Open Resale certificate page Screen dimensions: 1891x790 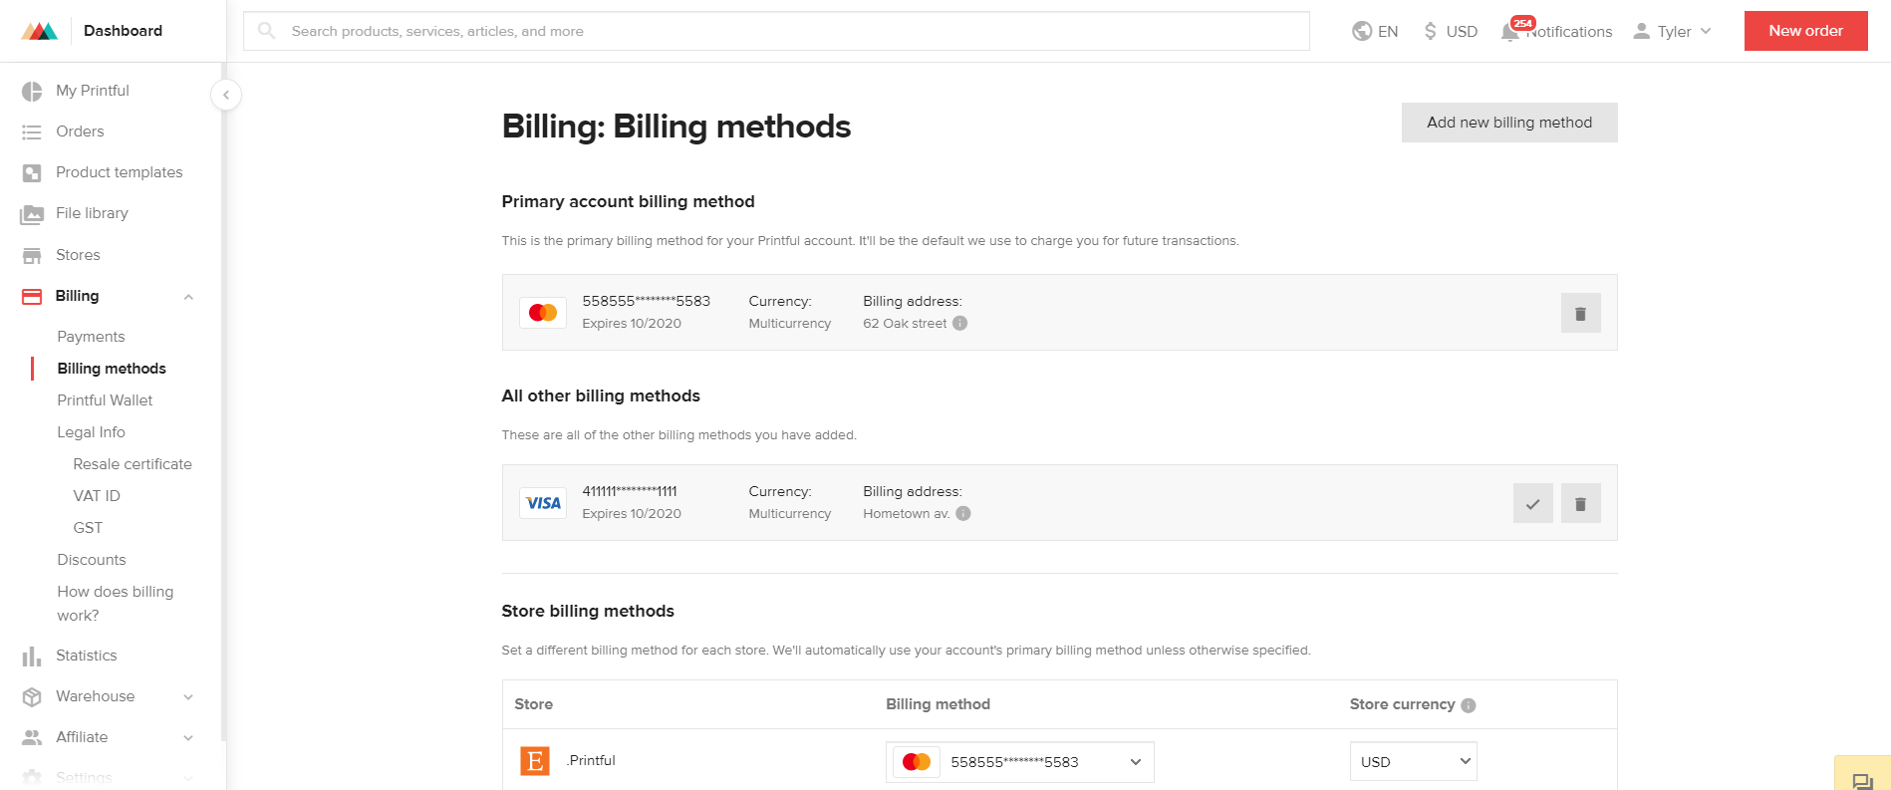click(x=133, y=464)
